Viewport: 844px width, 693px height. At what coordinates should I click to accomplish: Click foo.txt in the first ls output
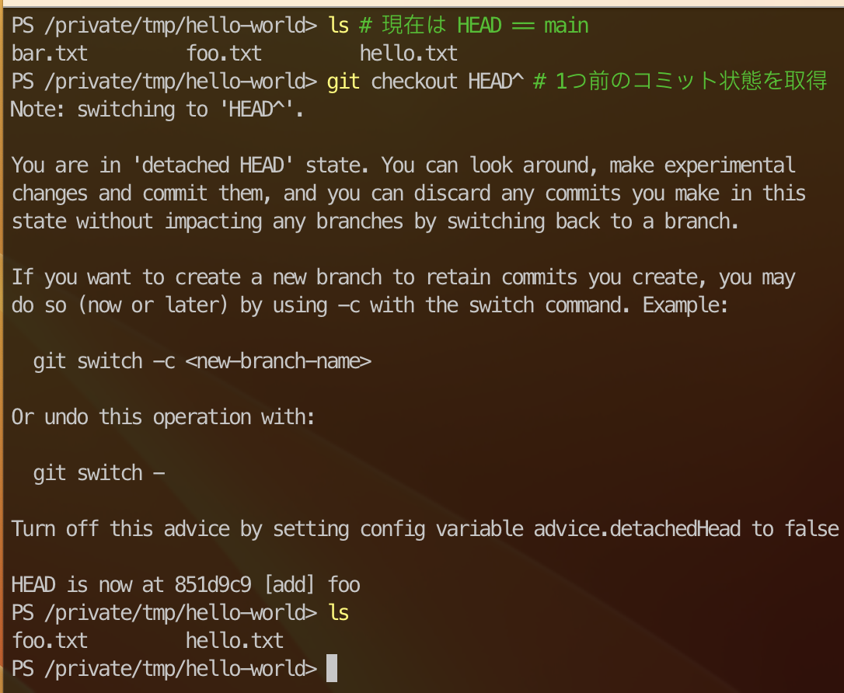coord(224,54)
